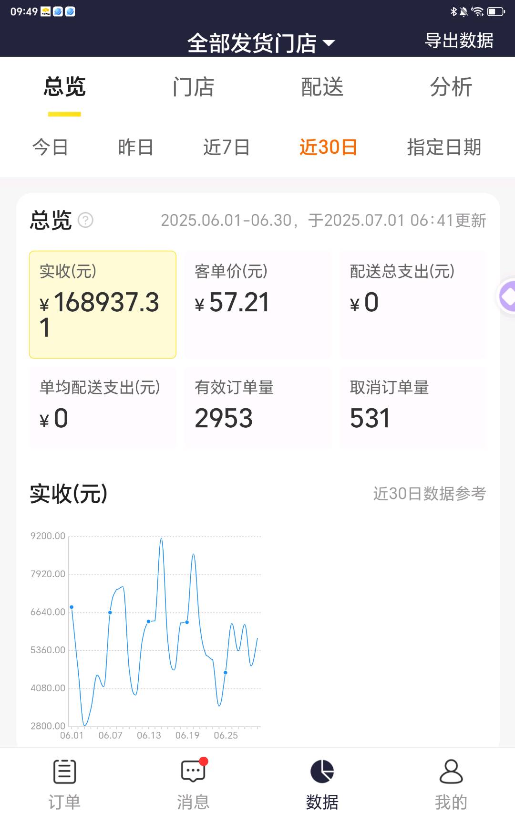This screenshot has width=515, height=825.
Task: Switch to the 总览 tab
Action: [64, 87]
